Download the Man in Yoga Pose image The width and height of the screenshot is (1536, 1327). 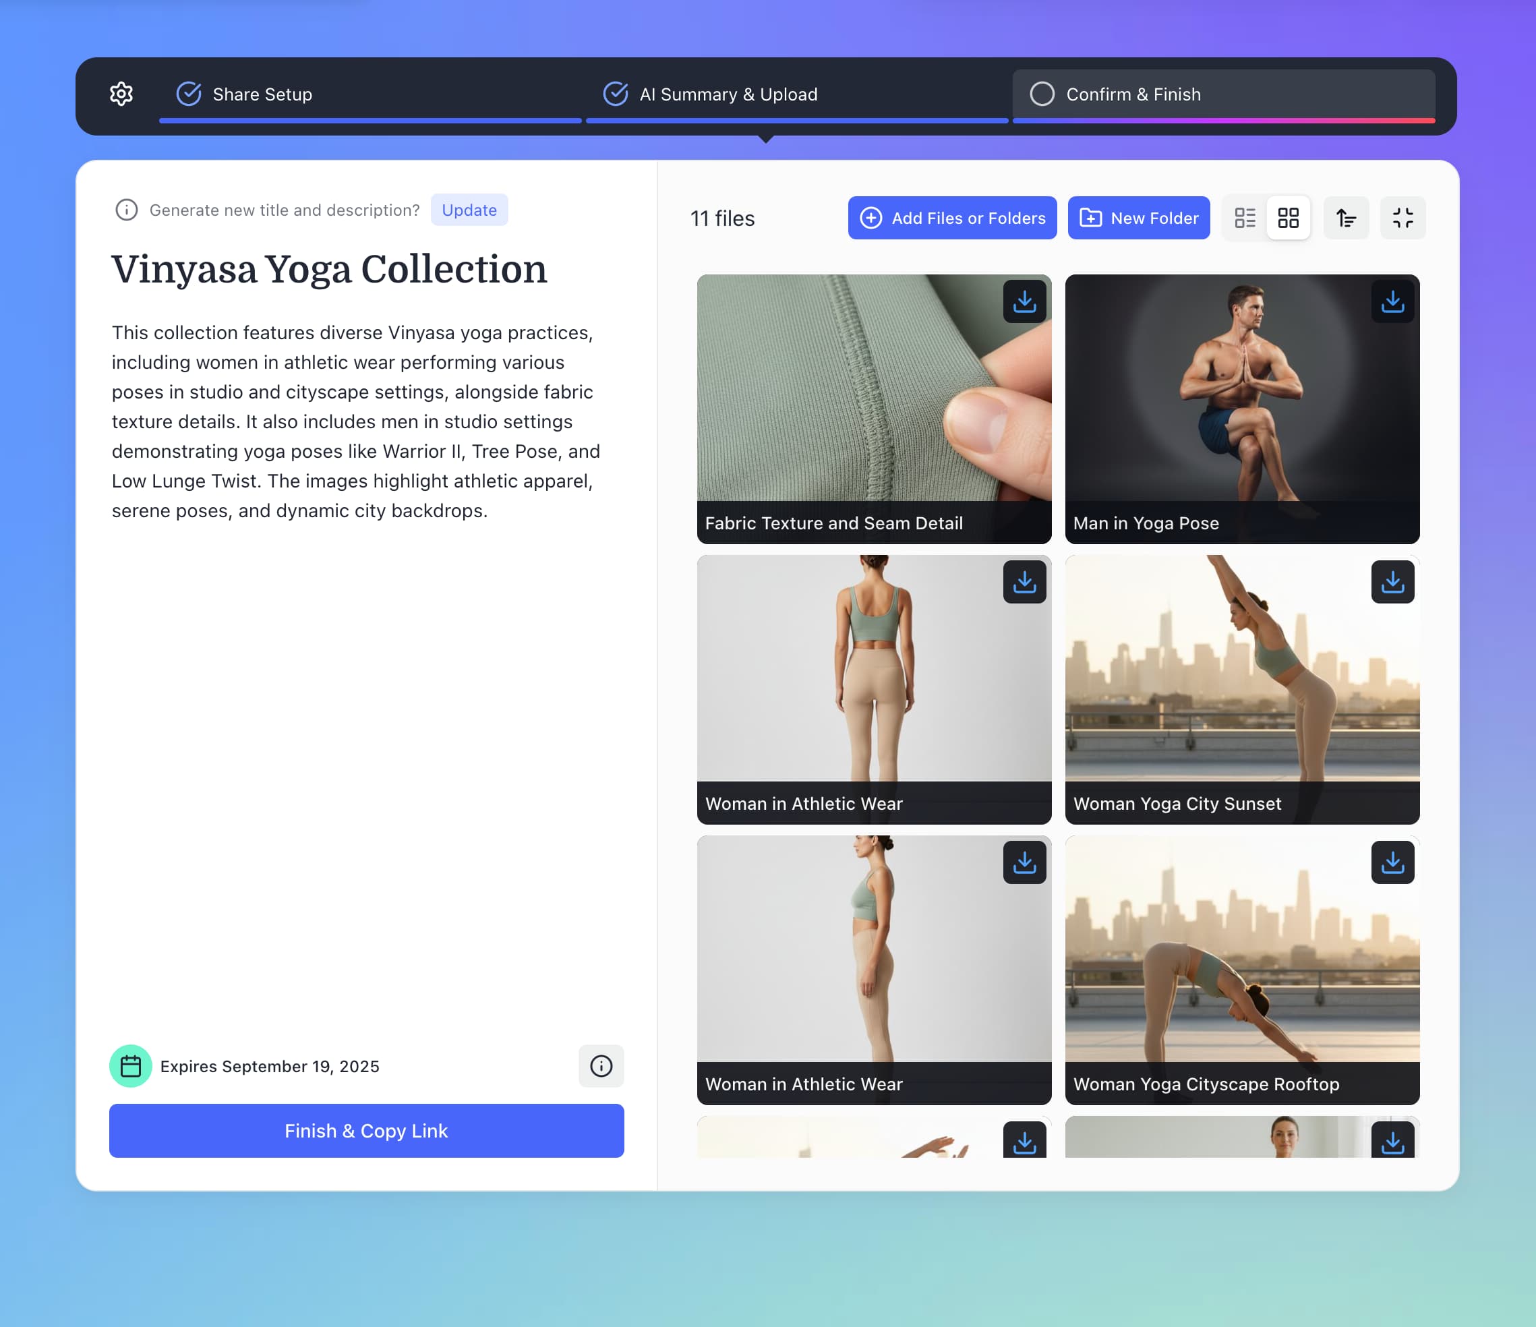1393,301
